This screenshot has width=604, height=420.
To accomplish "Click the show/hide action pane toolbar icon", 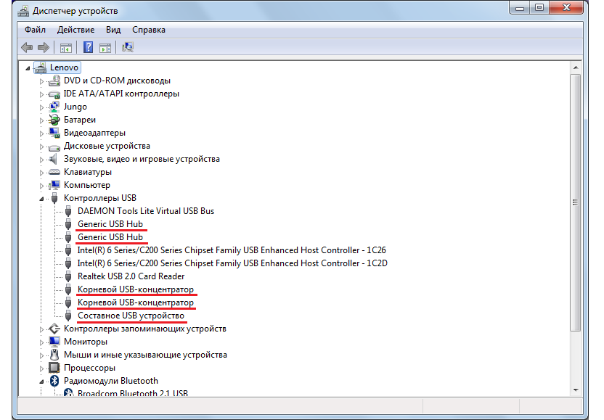I will 105,48.
